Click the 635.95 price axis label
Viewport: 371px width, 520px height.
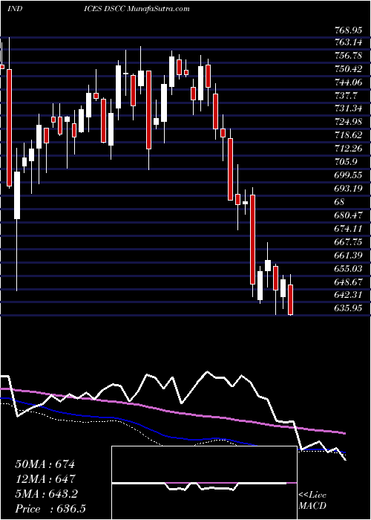349,308
